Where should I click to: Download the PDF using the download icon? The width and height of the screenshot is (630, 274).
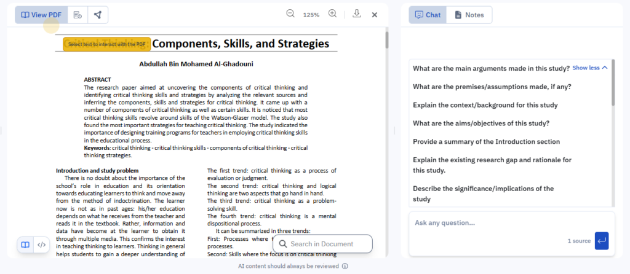pos(356,14)
